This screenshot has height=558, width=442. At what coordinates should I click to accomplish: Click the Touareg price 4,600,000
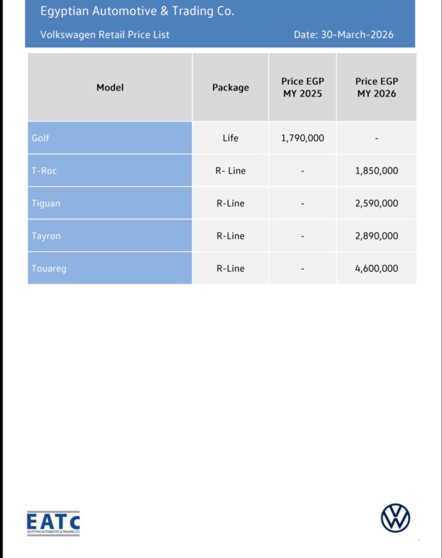click(377, 269)
